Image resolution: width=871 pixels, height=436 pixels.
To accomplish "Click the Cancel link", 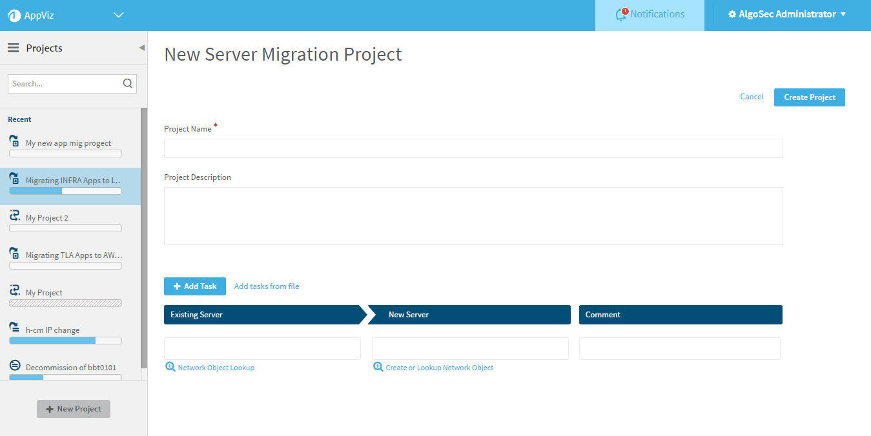I will pyautogui.click(x=752, y=97).
